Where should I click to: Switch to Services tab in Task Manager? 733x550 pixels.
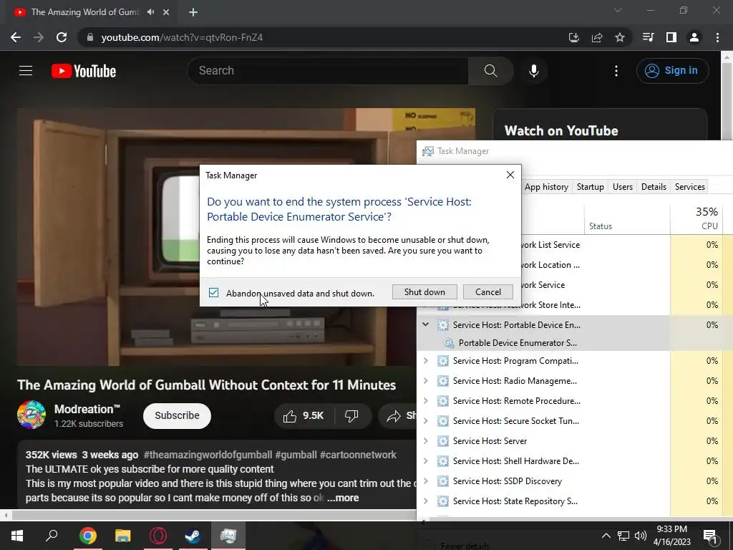[x=689, y=187]
